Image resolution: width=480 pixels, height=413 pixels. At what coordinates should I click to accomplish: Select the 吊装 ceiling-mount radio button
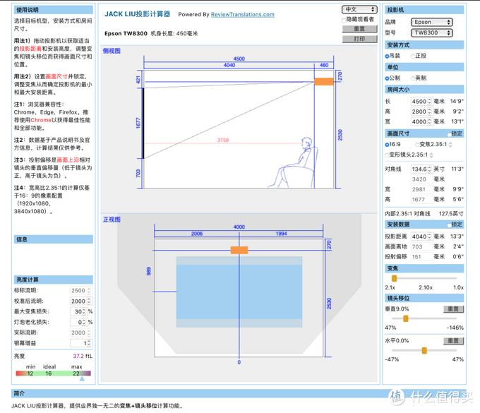click(x=387, y=56)
